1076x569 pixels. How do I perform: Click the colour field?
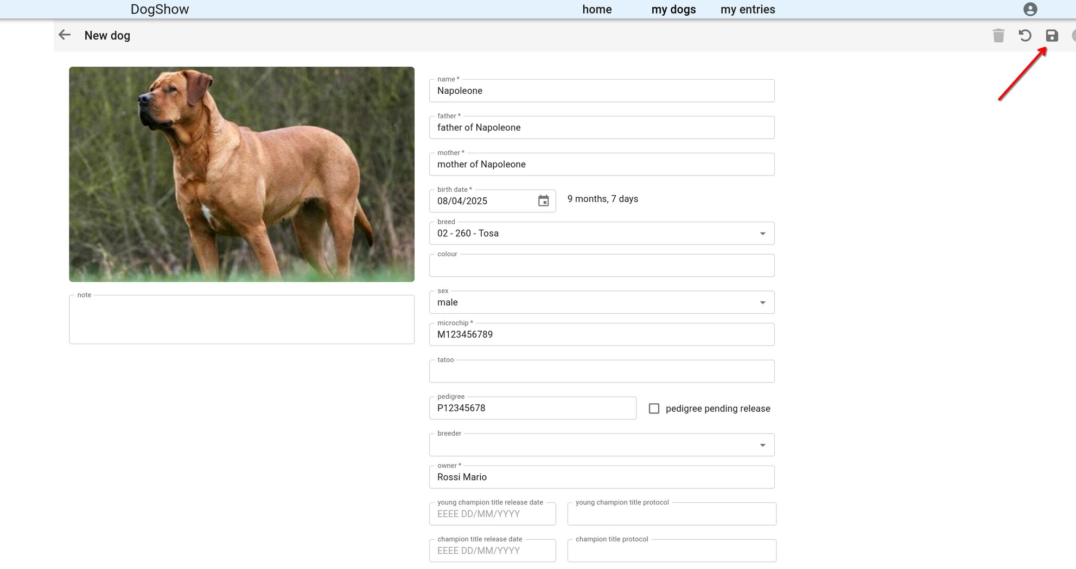[602, 266]
